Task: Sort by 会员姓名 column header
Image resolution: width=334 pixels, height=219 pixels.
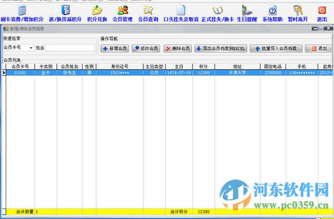Action: pyautogui.click(x=70, y=66)
